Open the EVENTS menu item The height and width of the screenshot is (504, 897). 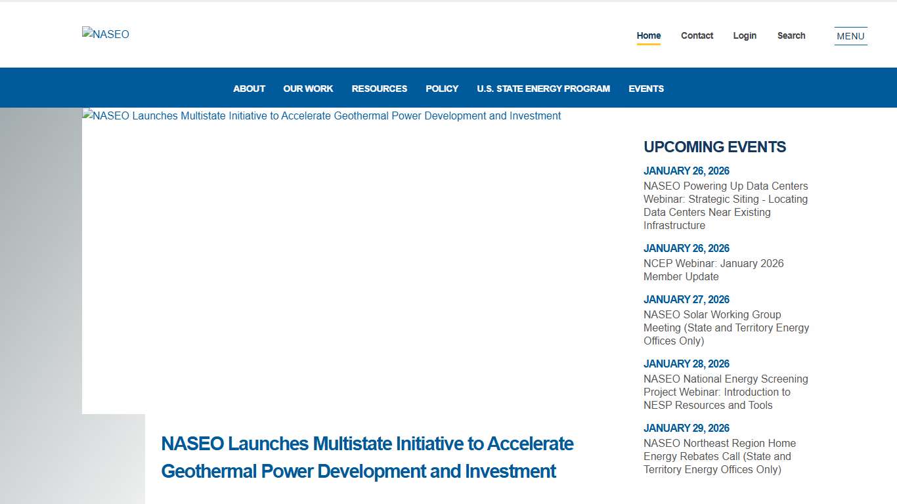pos(645,89)
